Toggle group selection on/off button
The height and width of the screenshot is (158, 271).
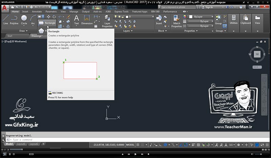[x=225, y=26]
